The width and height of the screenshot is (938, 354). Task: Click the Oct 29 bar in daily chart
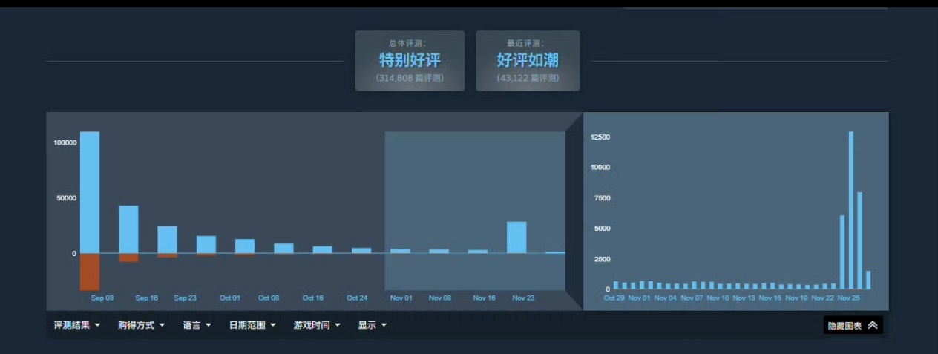(616, 285)
